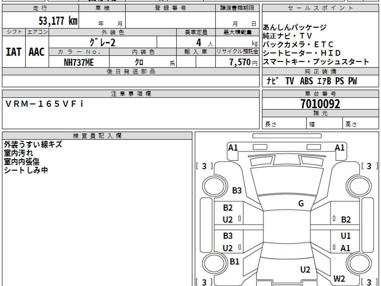Select the IAT shift value
Screen dimensions: 381x286
tap(14, 52)
